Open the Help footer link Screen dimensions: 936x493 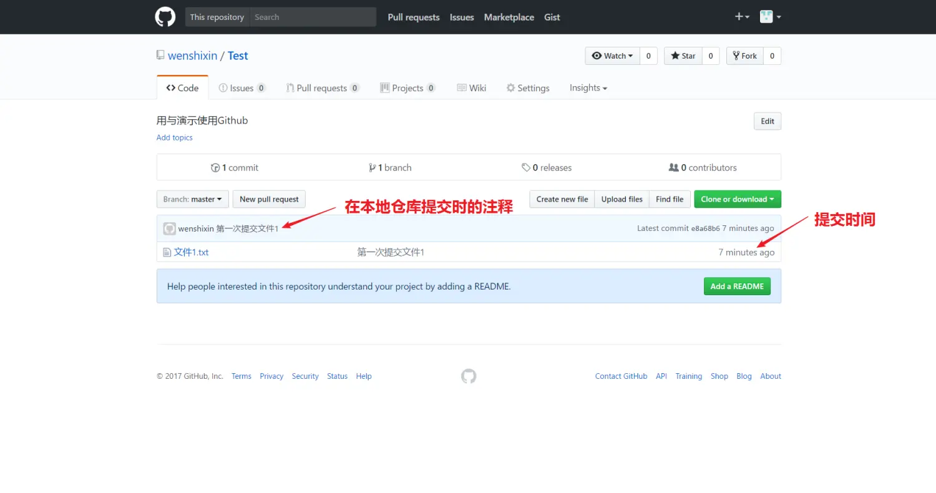[364, 376]
